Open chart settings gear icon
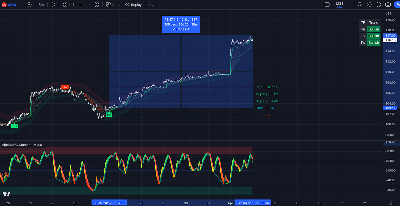The width and height of the screenshot is (400, 206). click(369, 5)
